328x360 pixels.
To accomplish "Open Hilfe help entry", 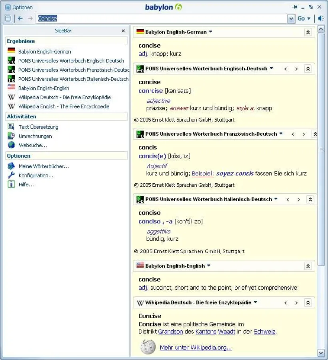I will click(x=26, y=184).
